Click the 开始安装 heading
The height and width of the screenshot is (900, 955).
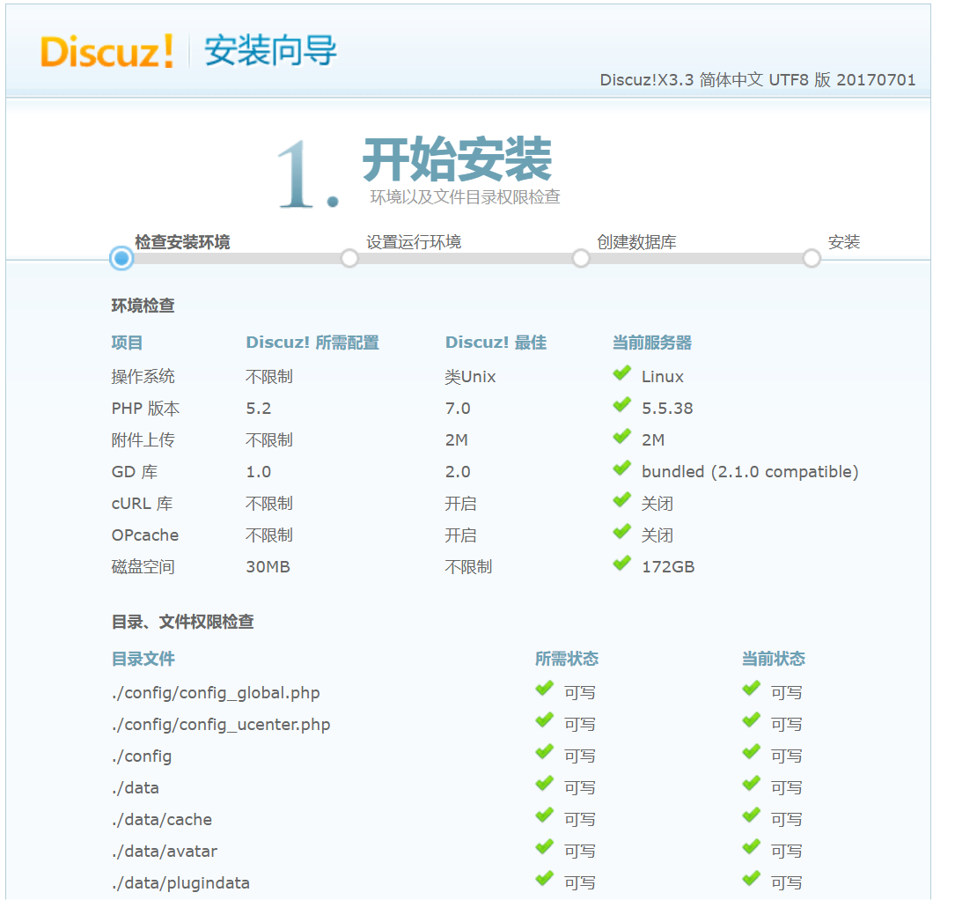(x=458, y=159)
